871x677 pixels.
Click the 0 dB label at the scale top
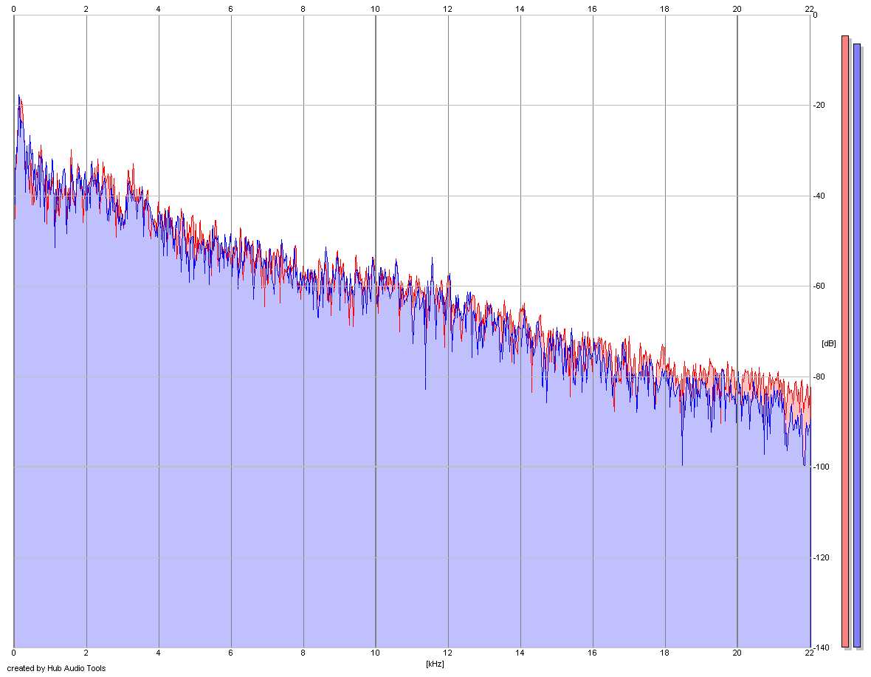point(815,15)
